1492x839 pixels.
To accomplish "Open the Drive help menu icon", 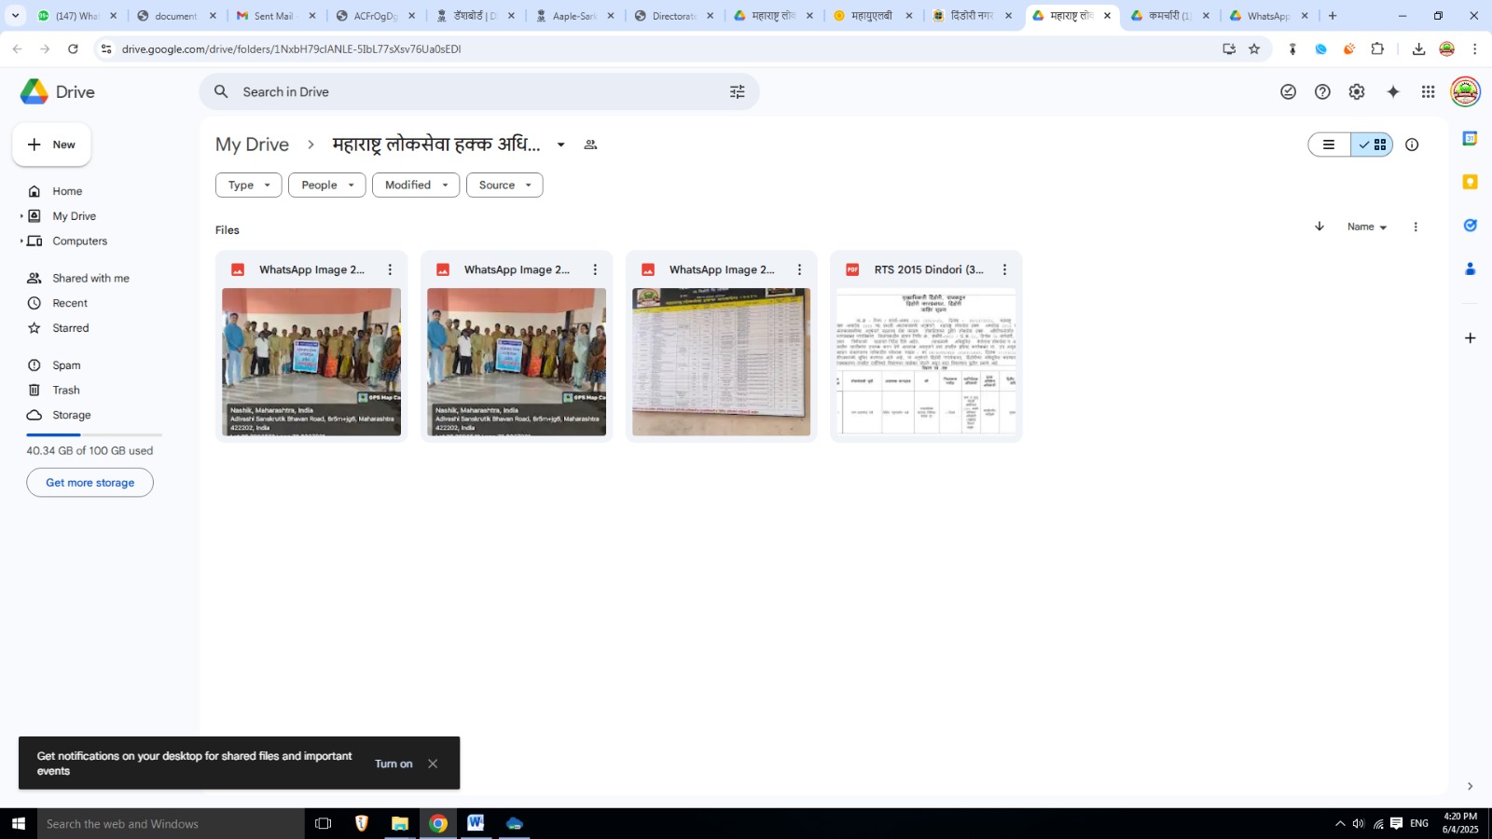I will [1322, 91].
